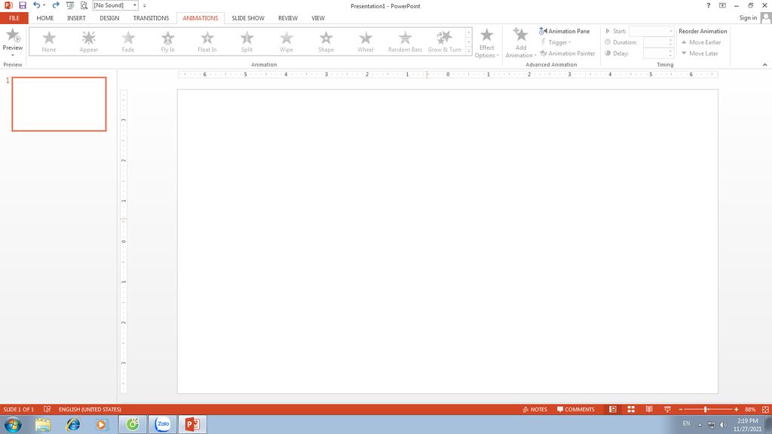Click Sign in link
The image size is (772, 434).
click(748, 18)
